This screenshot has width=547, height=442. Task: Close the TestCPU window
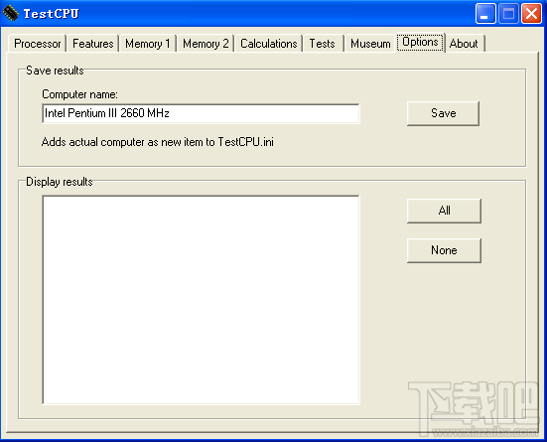point(531,14)
